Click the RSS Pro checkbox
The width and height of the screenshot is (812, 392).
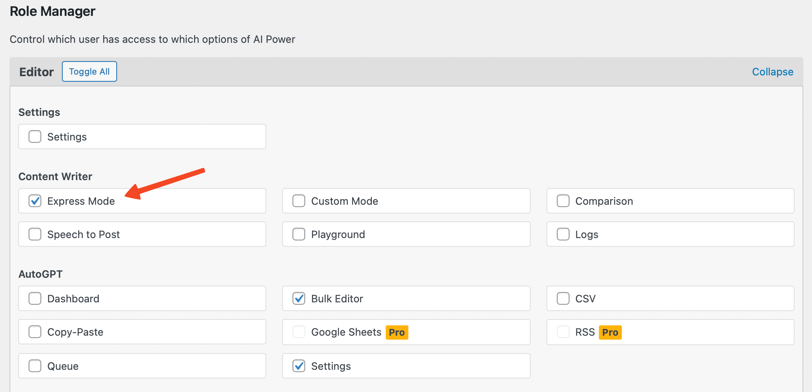(x=563, y=332)
